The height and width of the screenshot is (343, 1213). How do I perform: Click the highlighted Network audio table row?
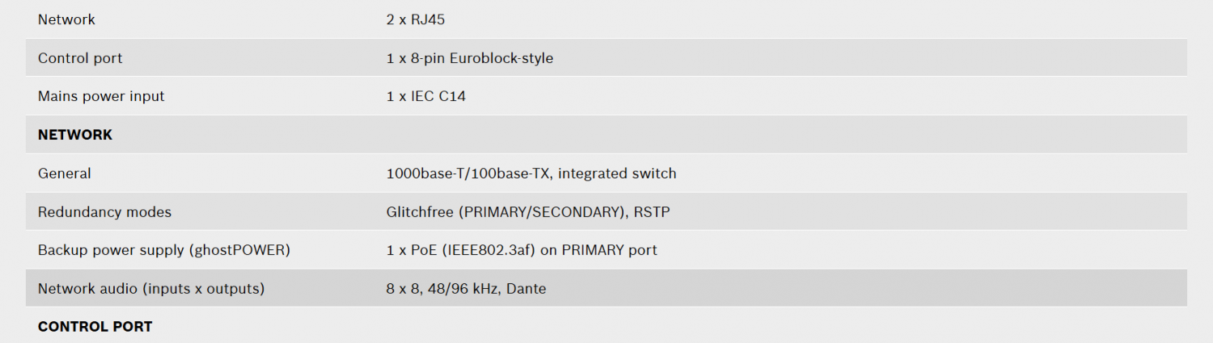[x=606, y=288]
